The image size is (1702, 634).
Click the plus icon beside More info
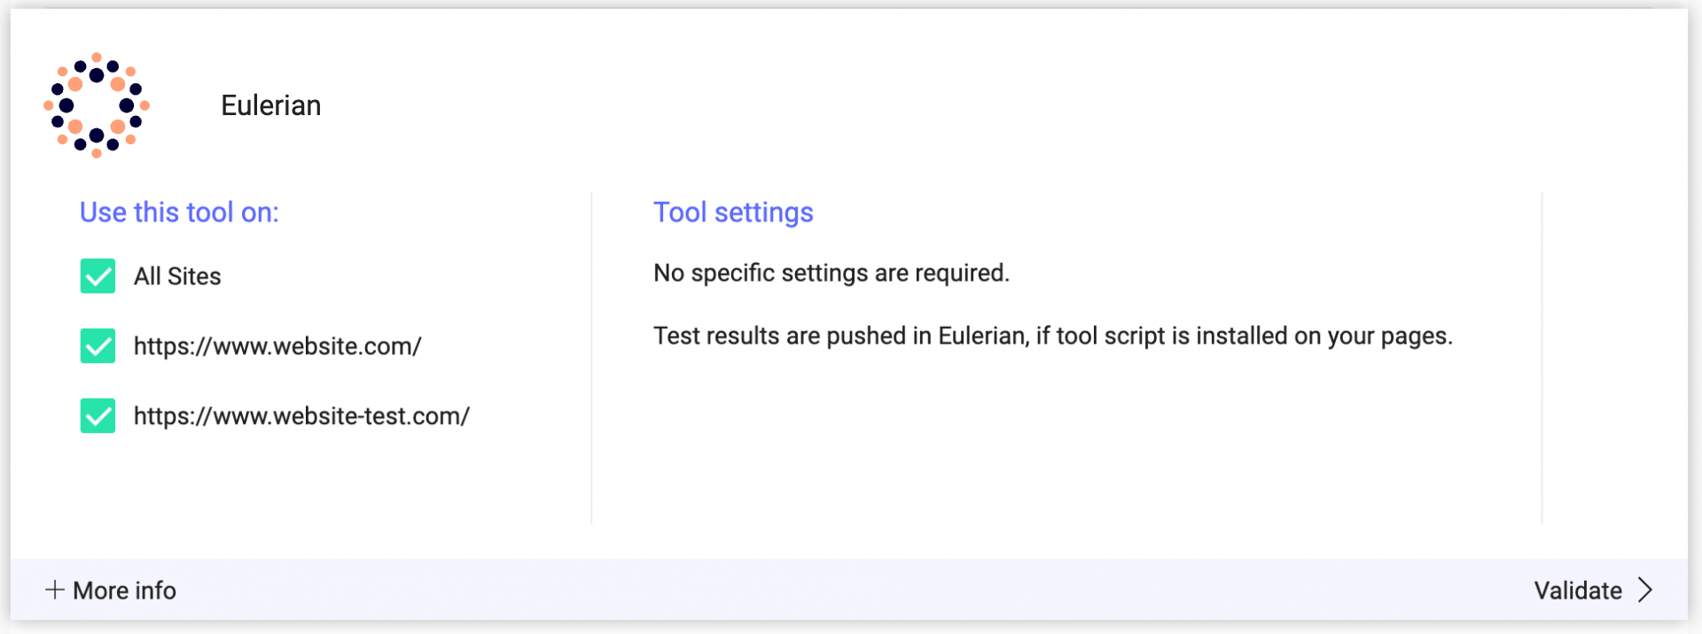click(x=55, y=590)
